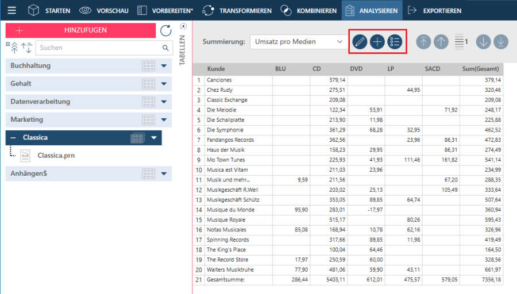
Task: Click the move to bottom arrow icon
Action: [x=500, y=42]
